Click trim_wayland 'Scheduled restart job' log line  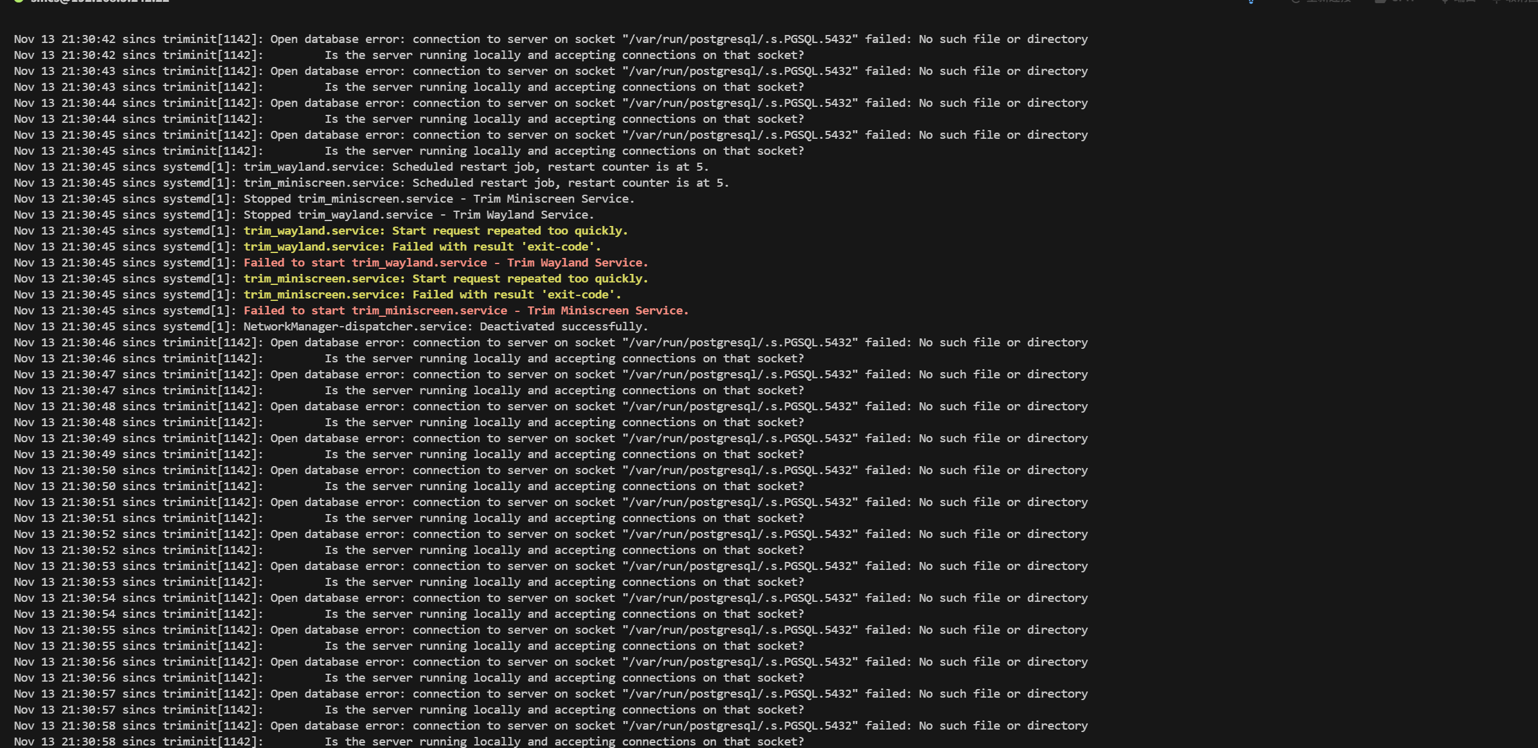476,167
